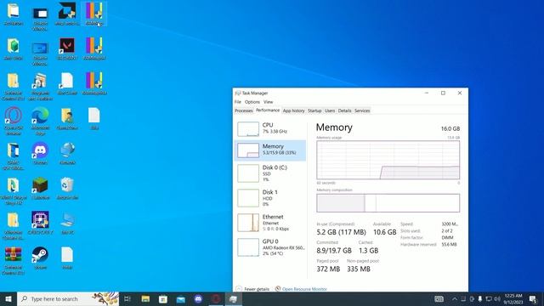Open the Recycle Bin on desktop
Viewport: 544px width, 306px height.
coord(67,189)
